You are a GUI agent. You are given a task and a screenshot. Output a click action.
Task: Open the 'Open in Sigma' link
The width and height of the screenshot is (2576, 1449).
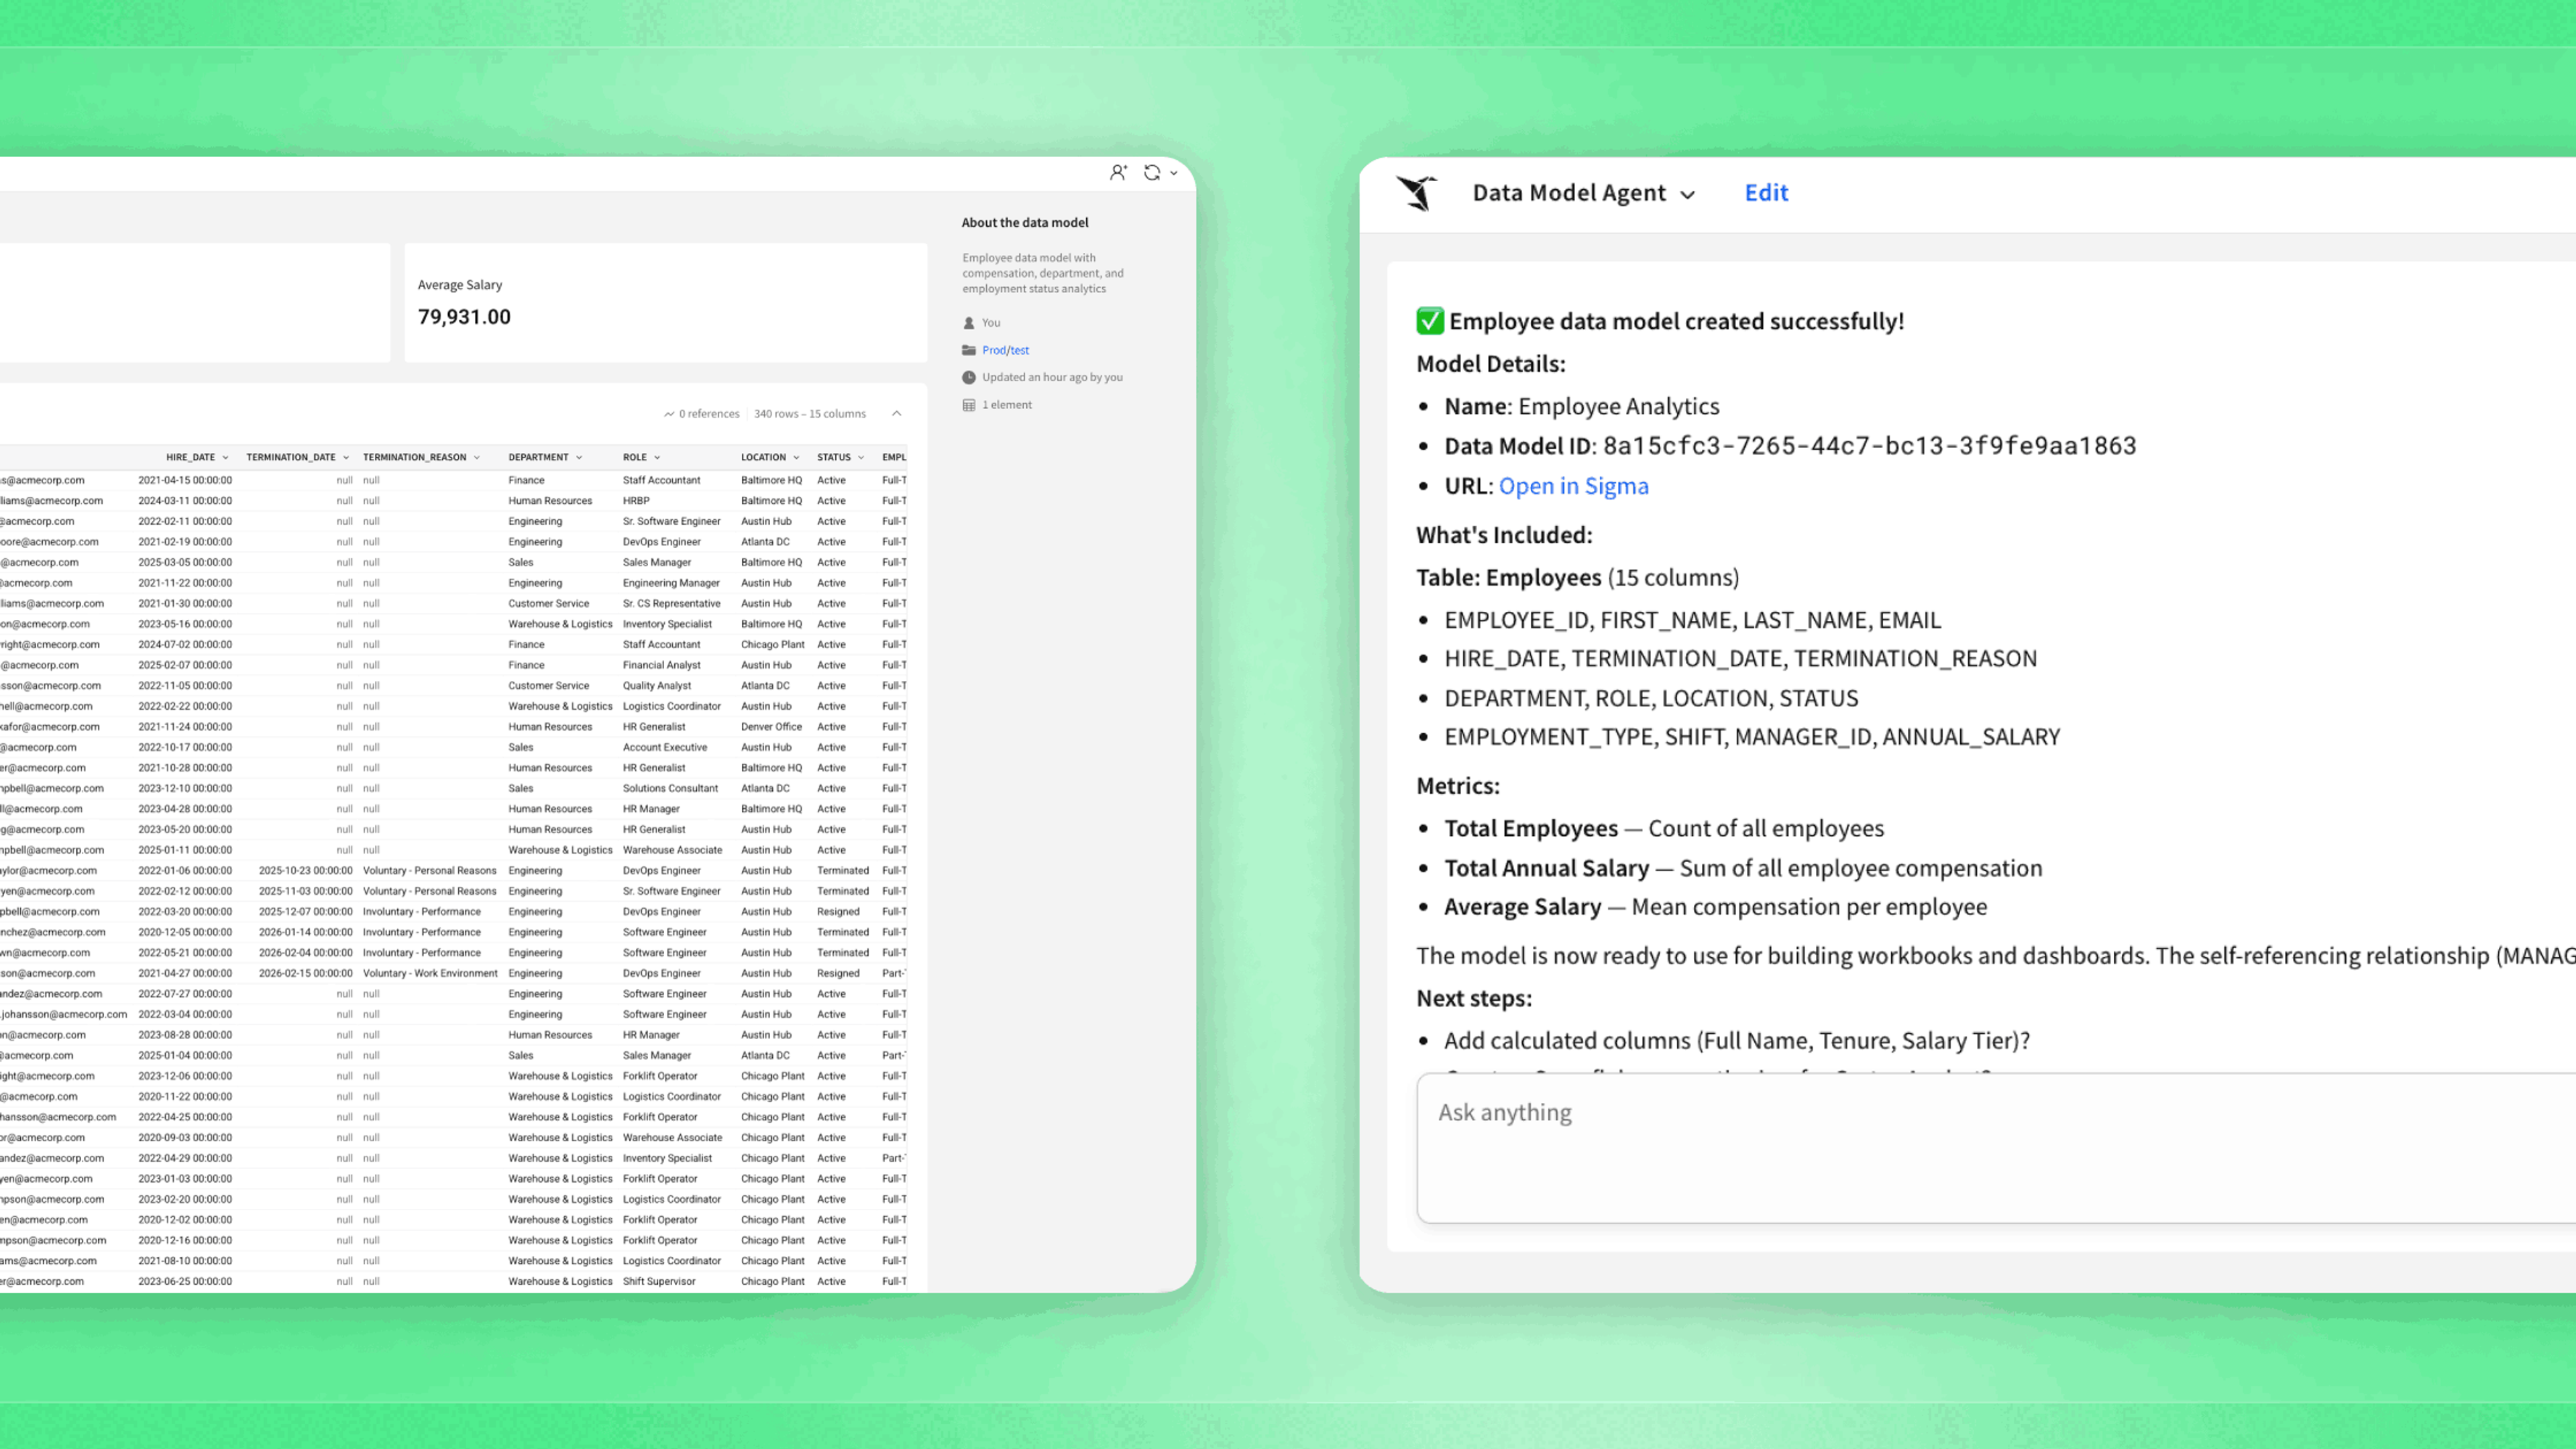[1573, 486]
